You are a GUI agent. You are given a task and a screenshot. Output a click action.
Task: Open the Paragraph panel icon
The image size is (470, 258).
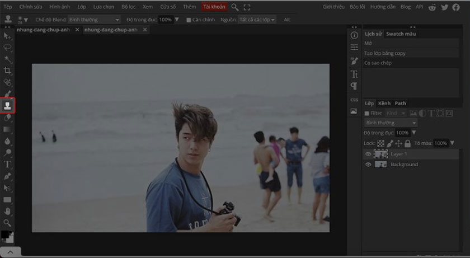pos(354,86)
